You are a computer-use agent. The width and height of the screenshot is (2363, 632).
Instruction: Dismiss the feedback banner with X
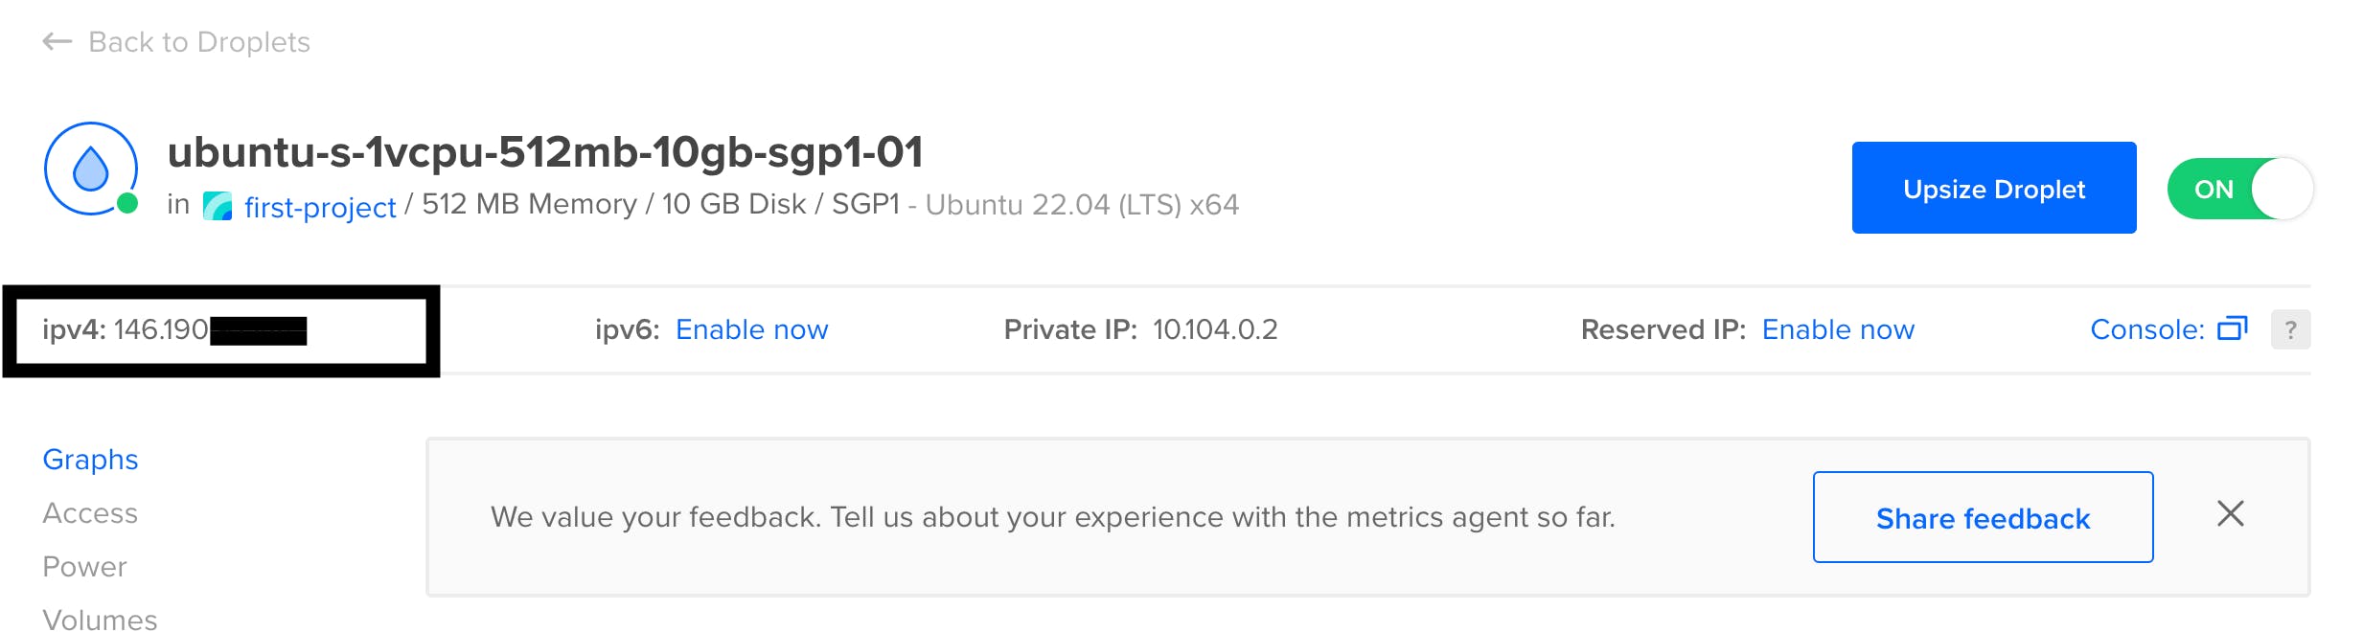click(x=2230, y=514)
